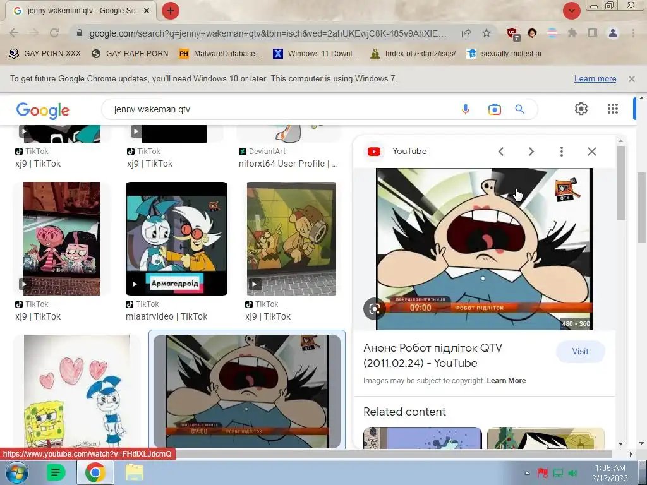Open the first Related content thumbnail
The width and height of the screenshot is (647, 485).
423,438
